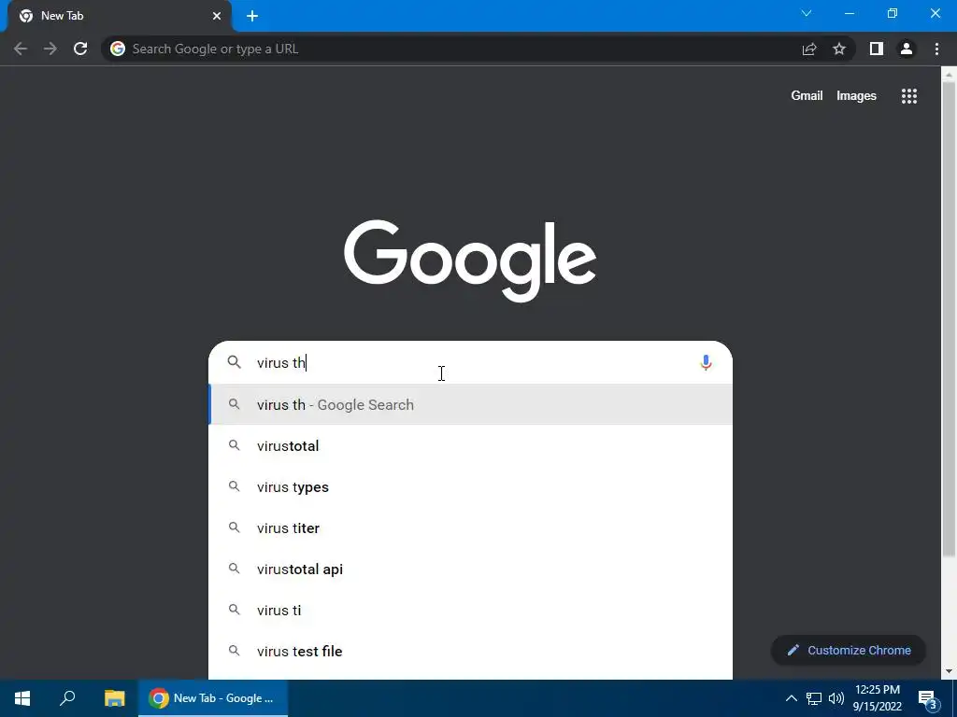Click the scrollbar down arrow

coord(949,672)
